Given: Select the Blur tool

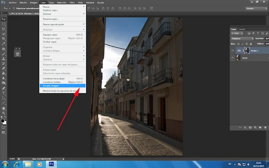Looking at the screenshot, I should tap(4, 78).
